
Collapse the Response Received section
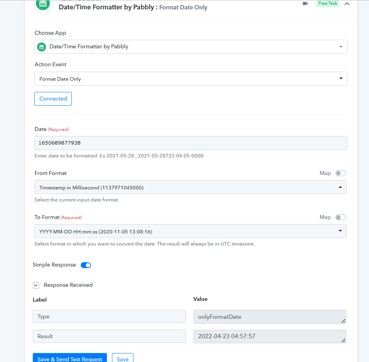[x=36, y=285]
